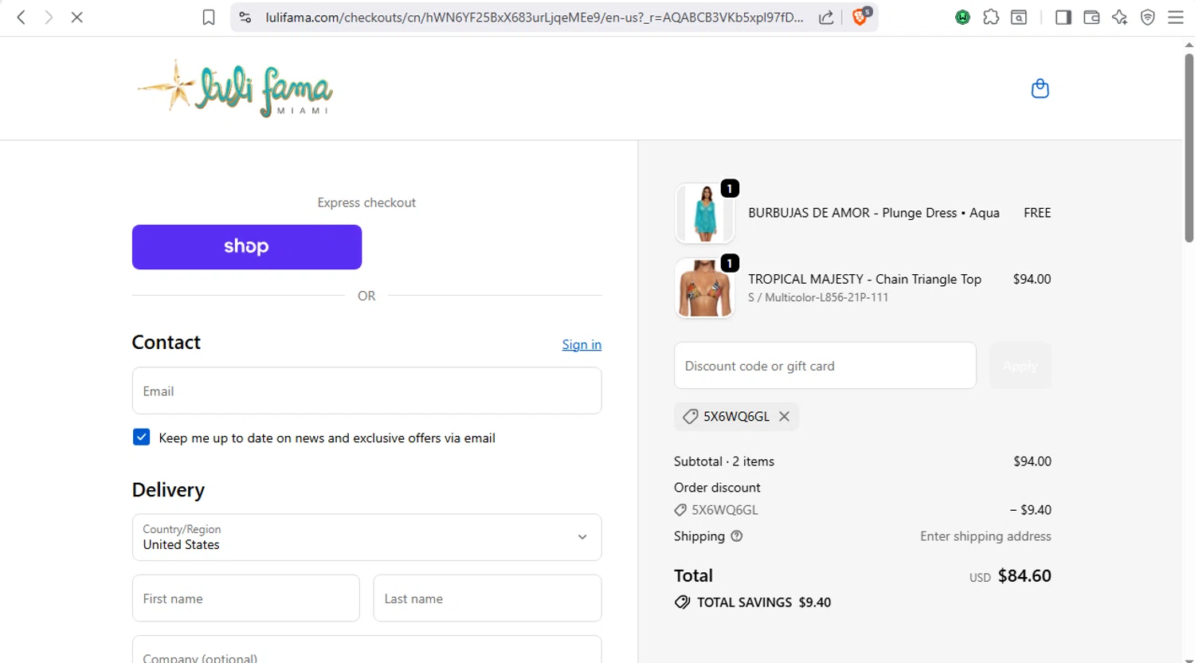Click the Subtotal 2 items label
The height and width of the screenshot is (663, 1195).
pyautogui.click(x=724, y=461)
